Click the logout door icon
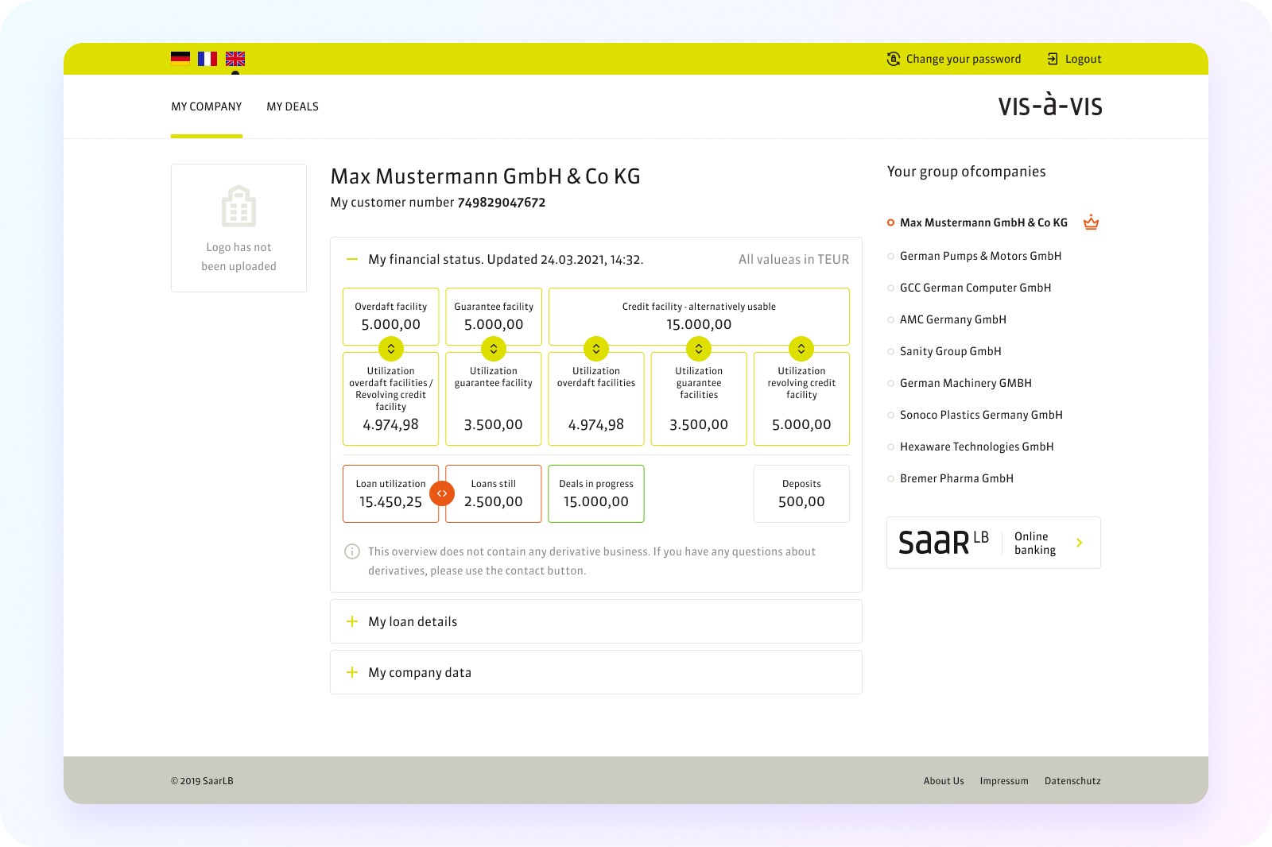This screenshot has width=1272, height=847. pyautogui.click(x=1053, y=59)
